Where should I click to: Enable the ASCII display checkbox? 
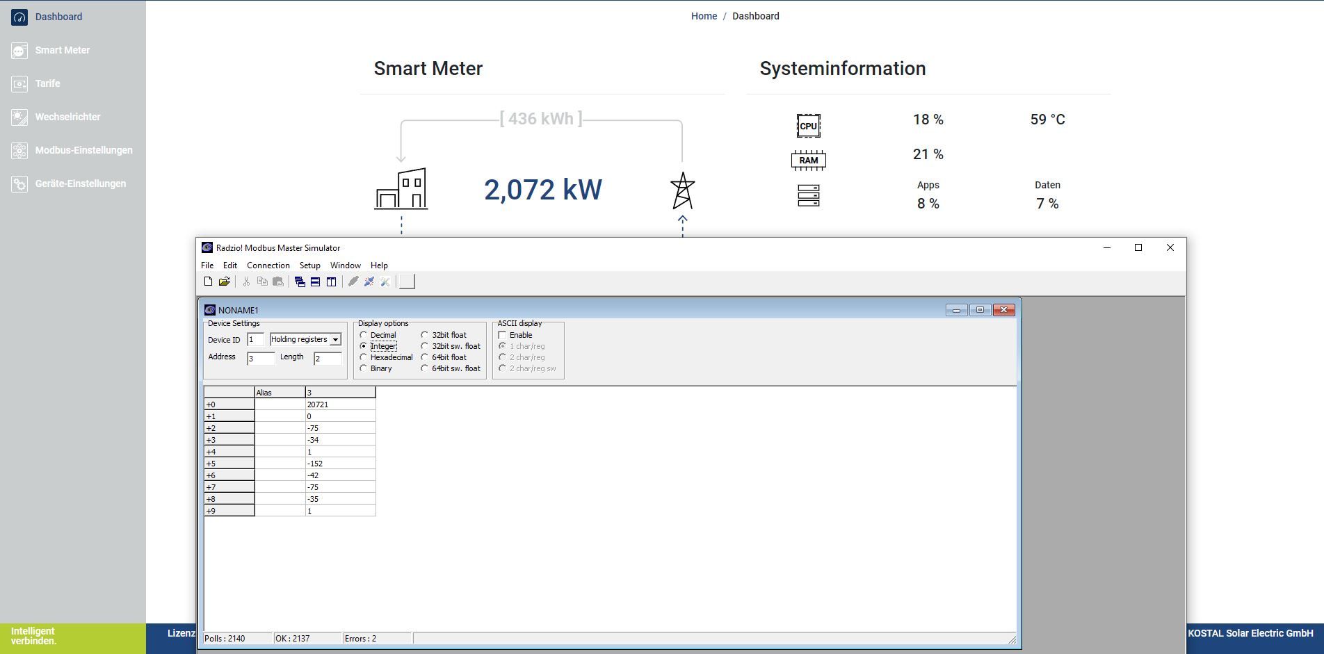(x=502, y=335)
